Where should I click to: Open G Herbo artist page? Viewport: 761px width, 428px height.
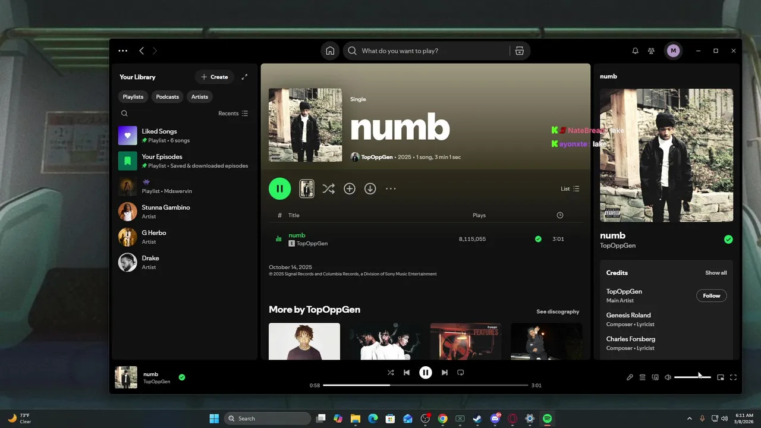click(x=185, y=237)
